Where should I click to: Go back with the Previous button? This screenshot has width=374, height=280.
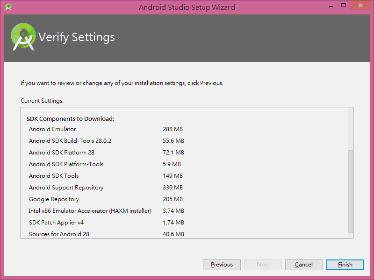tap(222, 265)
